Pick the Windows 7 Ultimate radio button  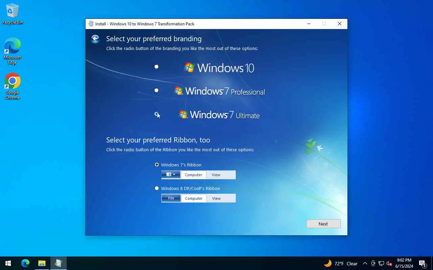(x=156, y=114)
